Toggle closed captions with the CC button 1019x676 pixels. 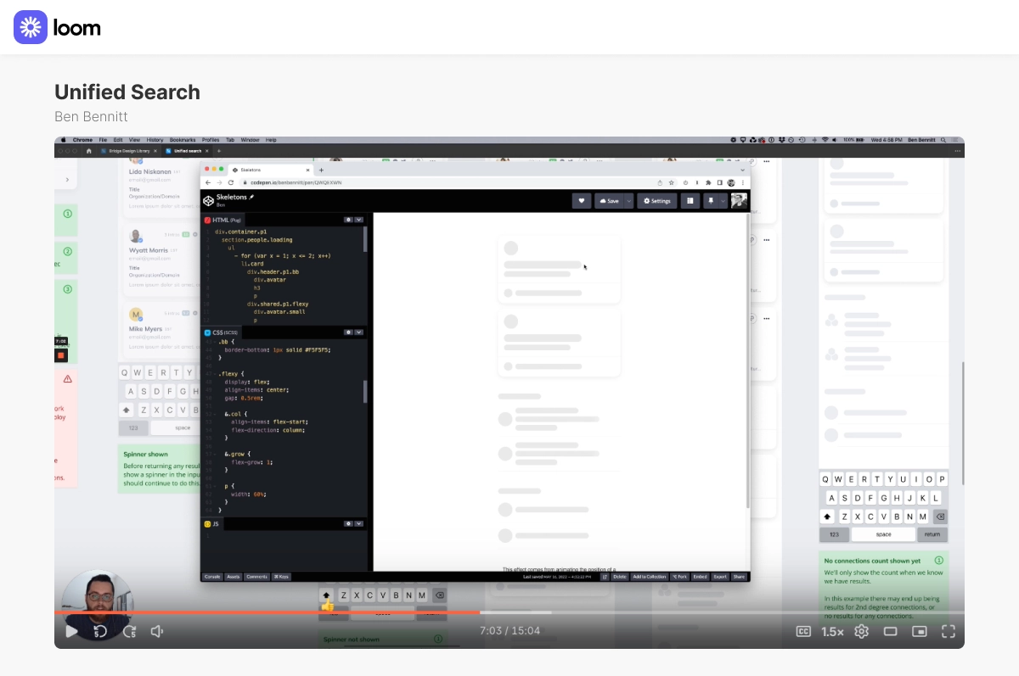803,631
